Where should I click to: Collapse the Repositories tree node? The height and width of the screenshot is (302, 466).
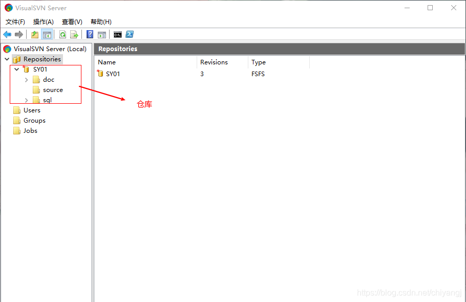(7, 59)
